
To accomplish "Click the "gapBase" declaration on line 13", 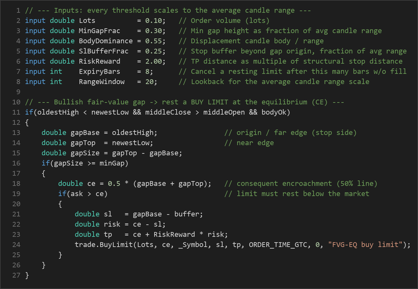I will tap(85, 133).
